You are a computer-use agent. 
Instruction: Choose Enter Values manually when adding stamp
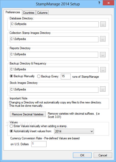38,126
